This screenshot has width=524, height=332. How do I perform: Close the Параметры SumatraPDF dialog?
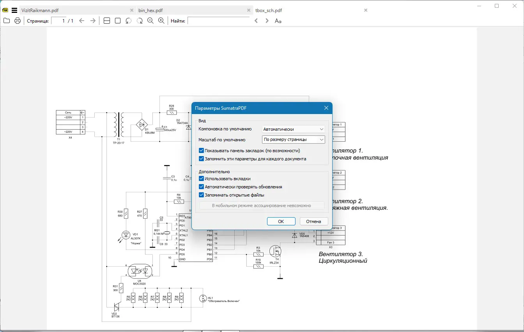[x=326, y=108]
